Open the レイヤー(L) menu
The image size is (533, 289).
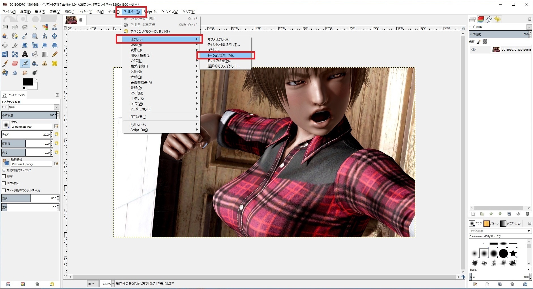point(85,12)
